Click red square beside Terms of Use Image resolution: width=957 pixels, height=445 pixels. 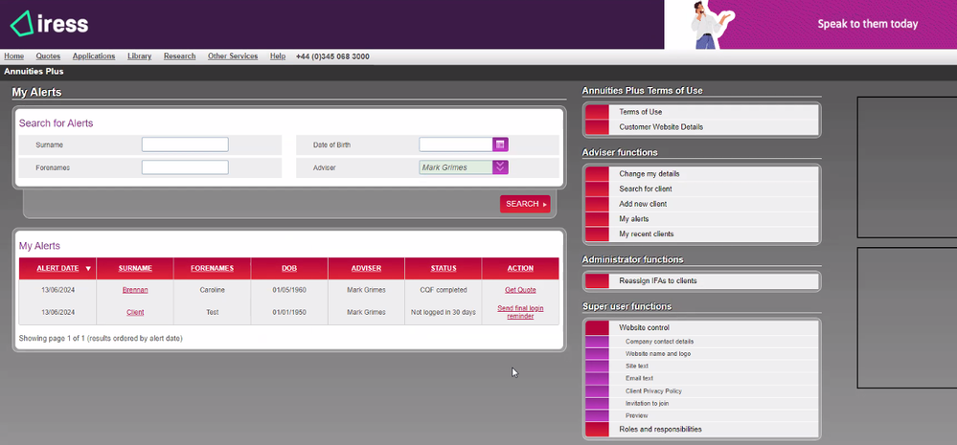click(x=598, y=112)
